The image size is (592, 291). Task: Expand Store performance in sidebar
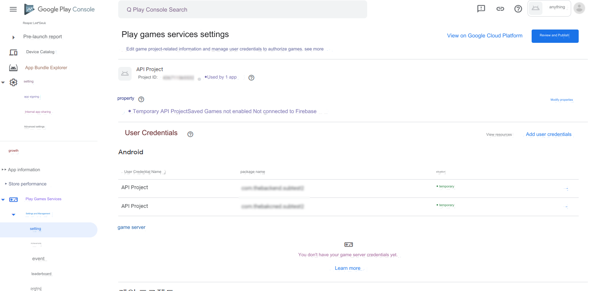[6, 184]
